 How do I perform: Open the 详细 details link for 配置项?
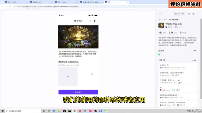pos(195,51)
